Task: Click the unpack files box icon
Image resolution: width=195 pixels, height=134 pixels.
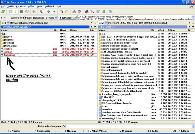Action: pyautogui.click(x=67, y=12)
